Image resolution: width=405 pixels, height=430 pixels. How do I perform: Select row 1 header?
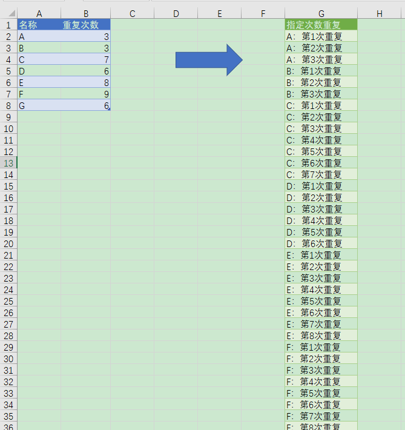(8, 25)
